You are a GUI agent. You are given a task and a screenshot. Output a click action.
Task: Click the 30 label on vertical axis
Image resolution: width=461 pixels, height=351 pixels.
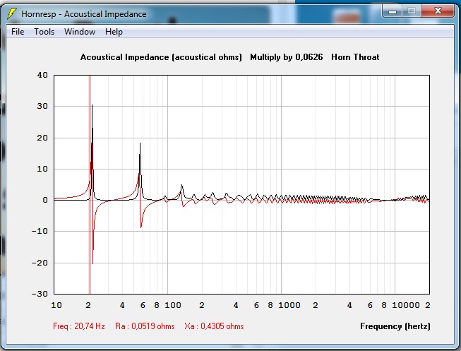42,106
